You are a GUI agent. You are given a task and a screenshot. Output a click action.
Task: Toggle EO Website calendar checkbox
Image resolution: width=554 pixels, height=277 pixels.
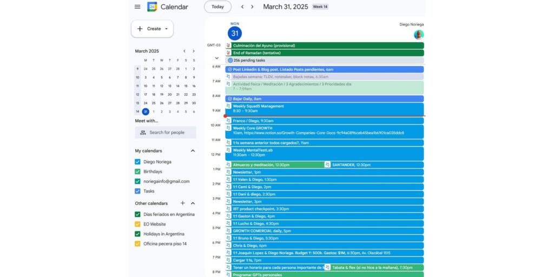click(x=137, y=224)
